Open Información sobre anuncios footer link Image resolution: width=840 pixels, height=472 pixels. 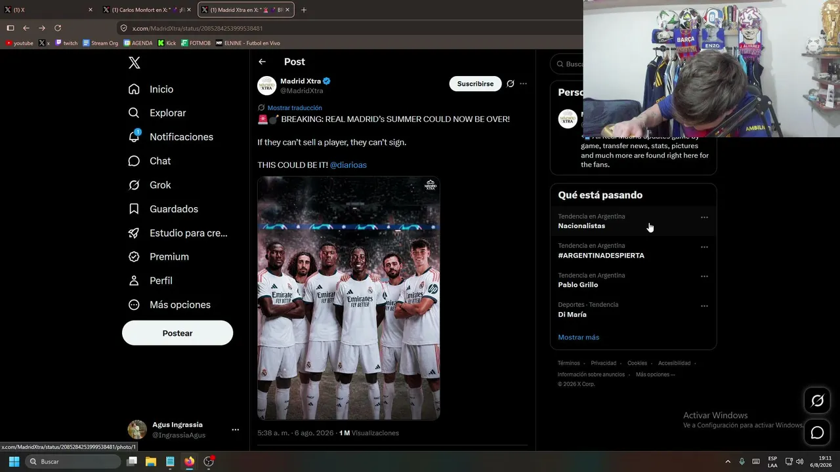591,374
